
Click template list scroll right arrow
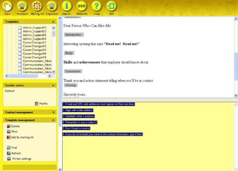(x=50, y=76)
